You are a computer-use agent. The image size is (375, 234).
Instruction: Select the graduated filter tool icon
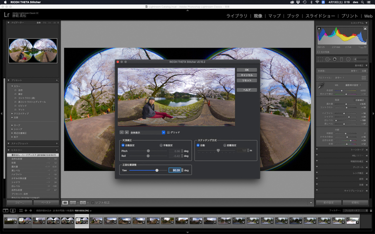click(x=341, y=59)
